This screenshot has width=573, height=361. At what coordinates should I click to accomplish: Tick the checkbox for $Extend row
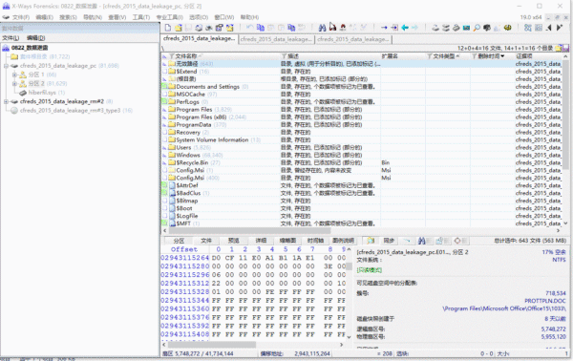(165, 72)
